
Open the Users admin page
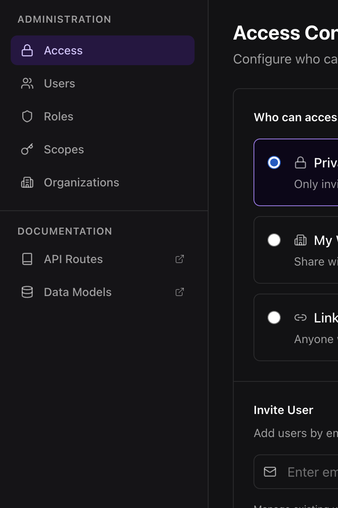[x=59, y=83]
